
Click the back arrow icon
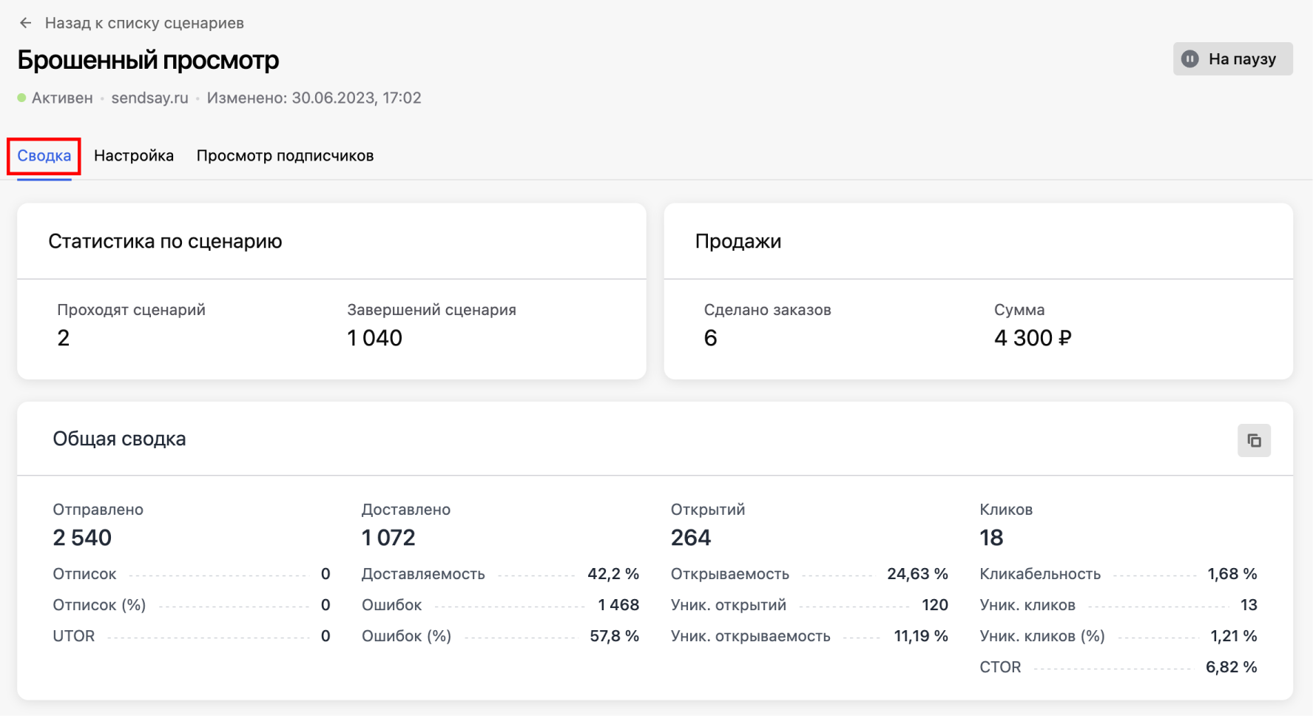tap(26, 22)
